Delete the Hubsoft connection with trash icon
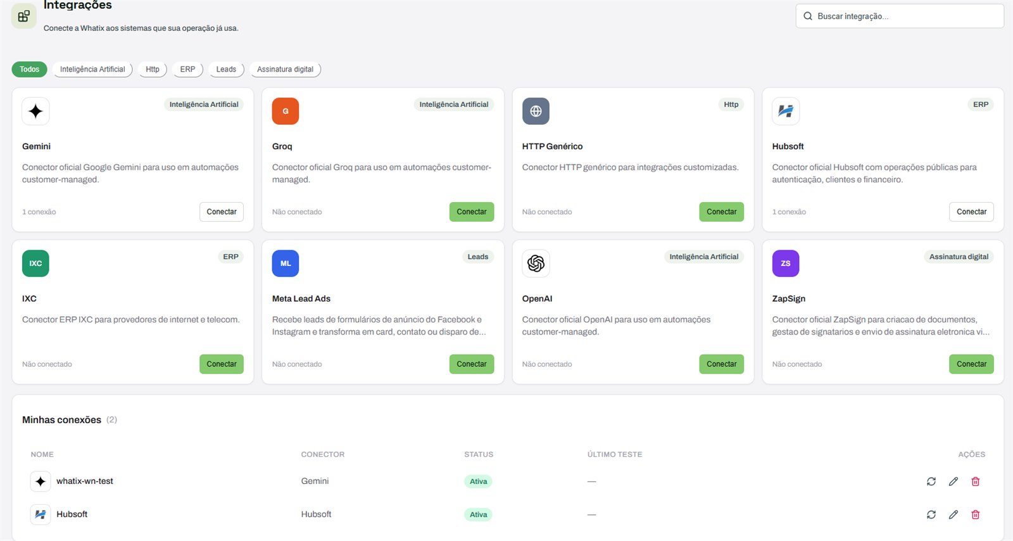1013x541 pixels. pos(976,514)
